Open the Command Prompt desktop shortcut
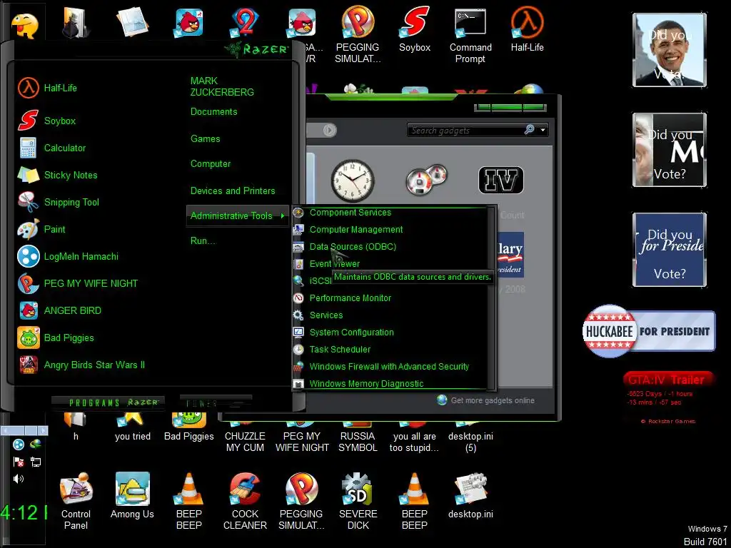Screen dimensions: 731x548 click(x=470, y=36)
